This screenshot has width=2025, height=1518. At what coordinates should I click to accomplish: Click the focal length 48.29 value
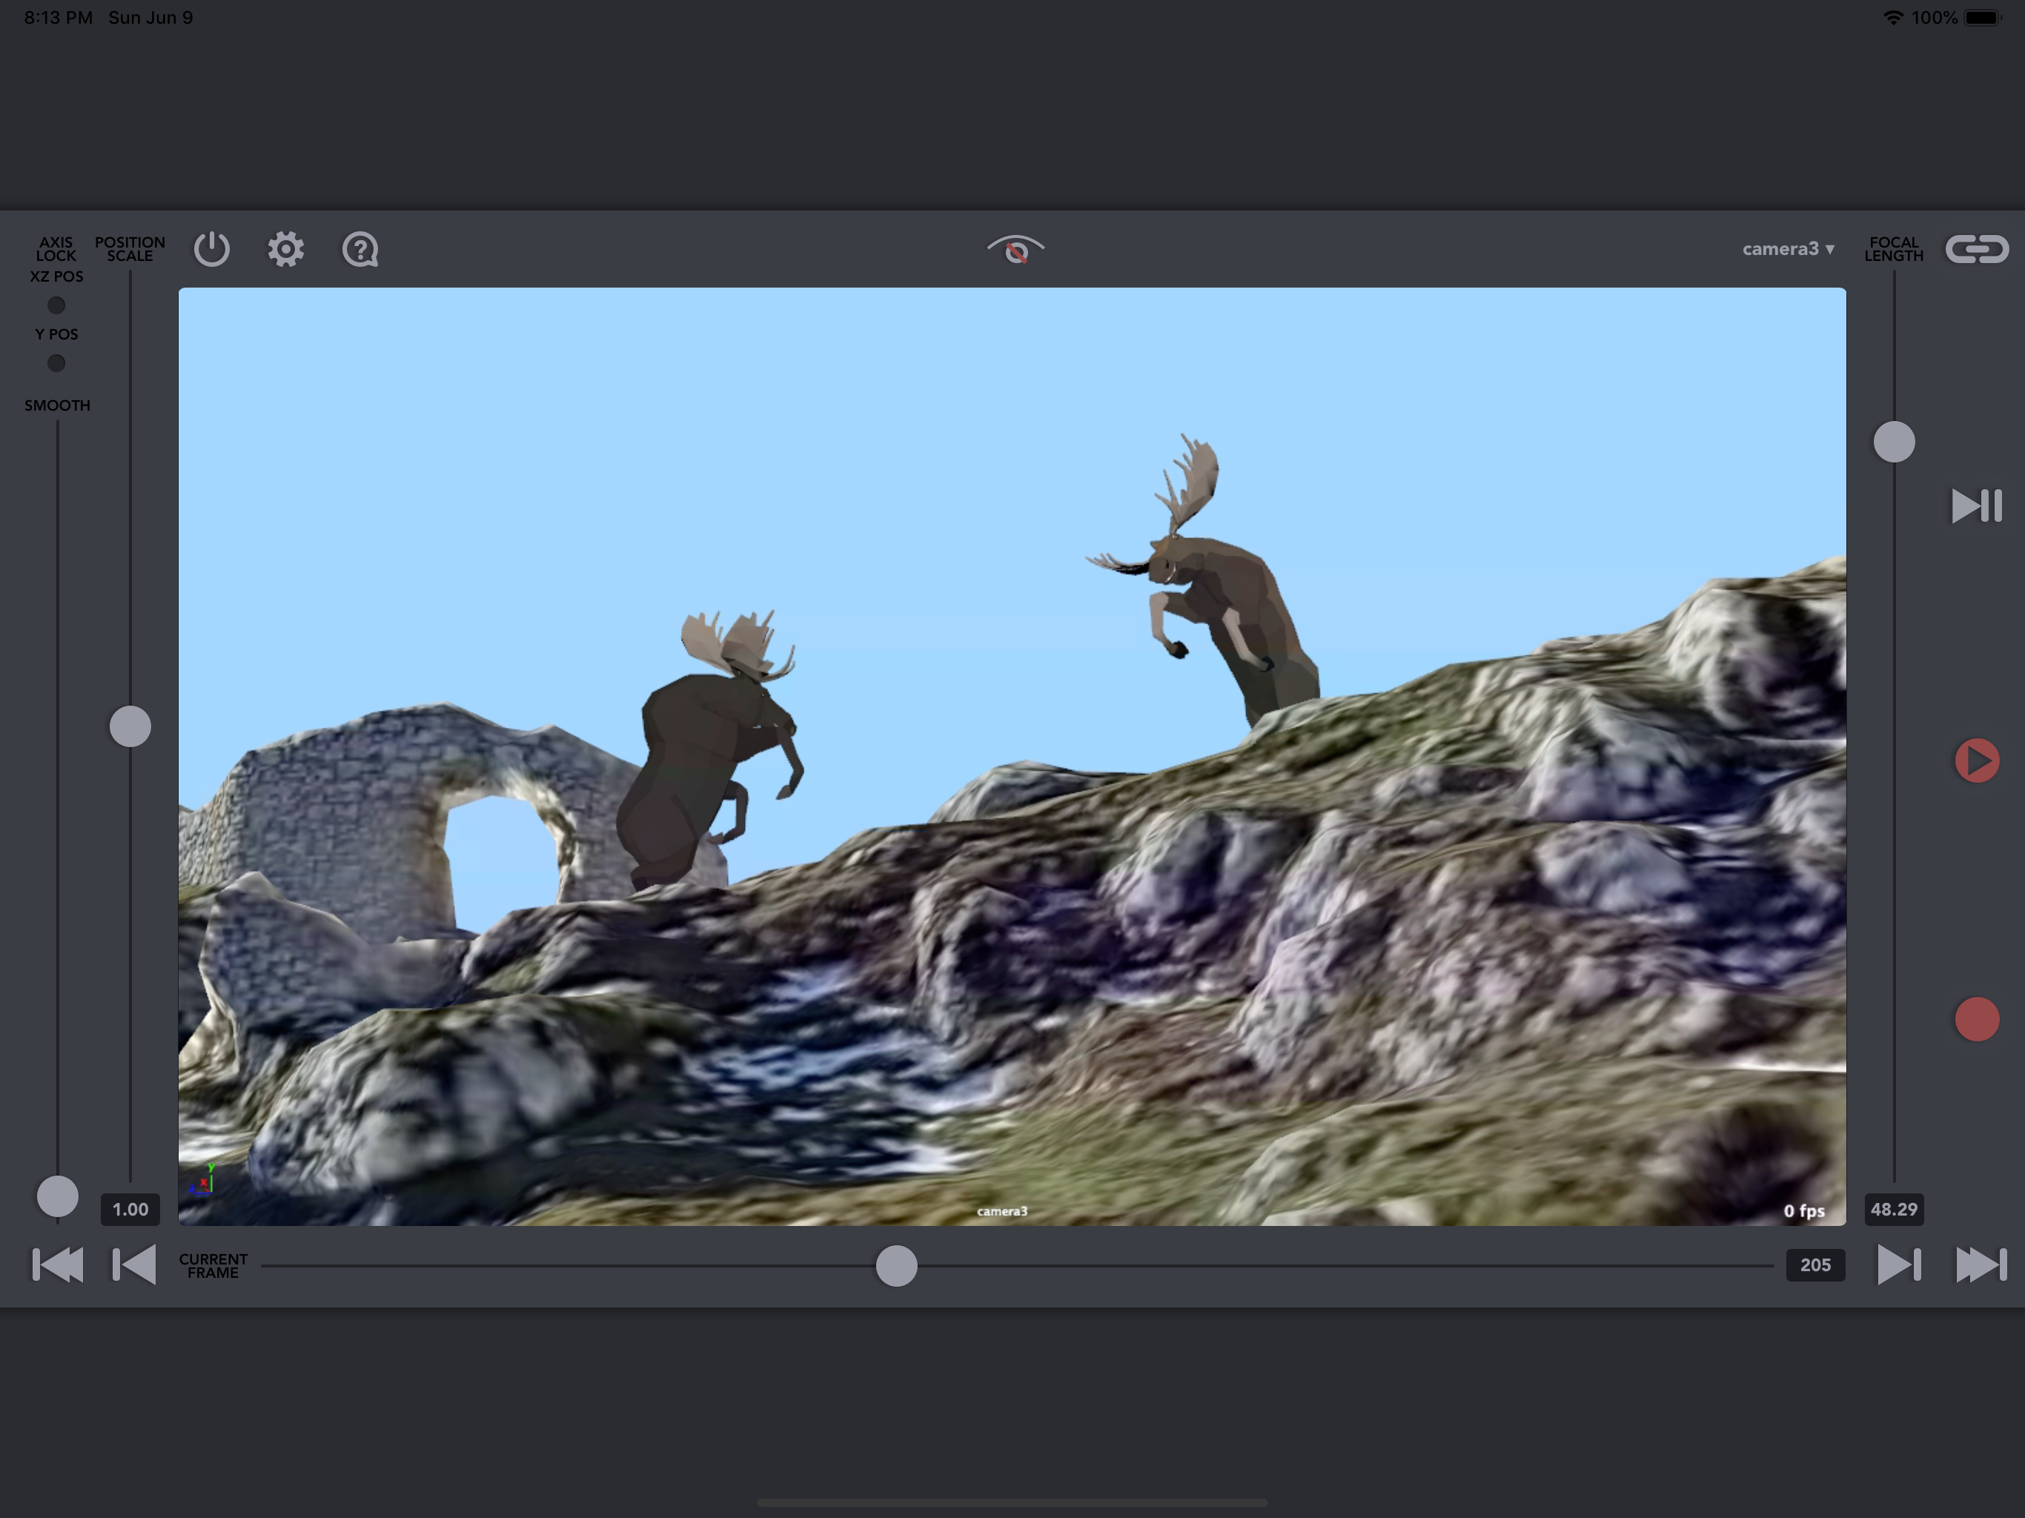(x=1893, y=1210)
